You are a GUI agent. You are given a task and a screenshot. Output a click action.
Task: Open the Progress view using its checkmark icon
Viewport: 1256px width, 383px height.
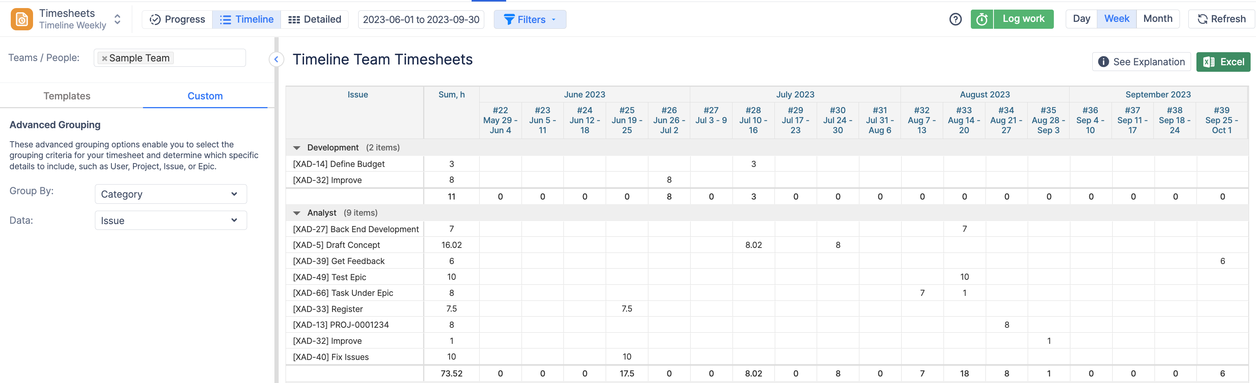[x=155, y=20]
